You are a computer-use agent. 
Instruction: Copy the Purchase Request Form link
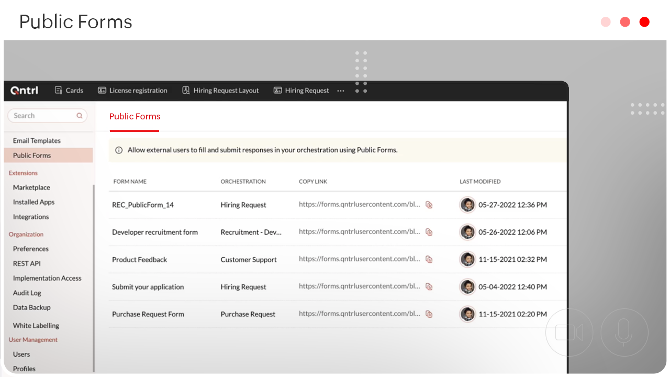(x=429, y=314)
